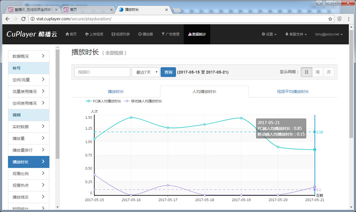Close the 首页 browser tab
The height and width of the screenshot is (212, 356).
click(x=111, y=9)
